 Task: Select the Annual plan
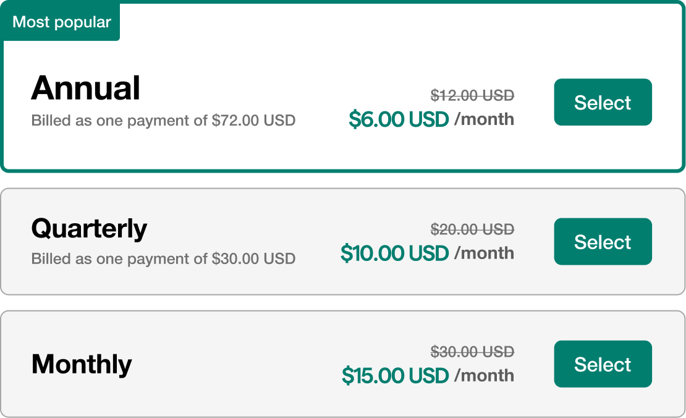tap(602, 102)
